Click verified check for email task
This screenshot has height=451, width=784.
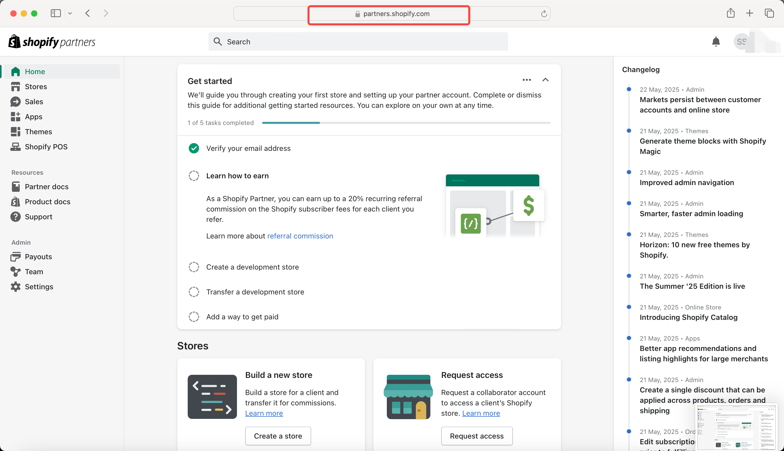pyautogui.click(x=194, y=148)
